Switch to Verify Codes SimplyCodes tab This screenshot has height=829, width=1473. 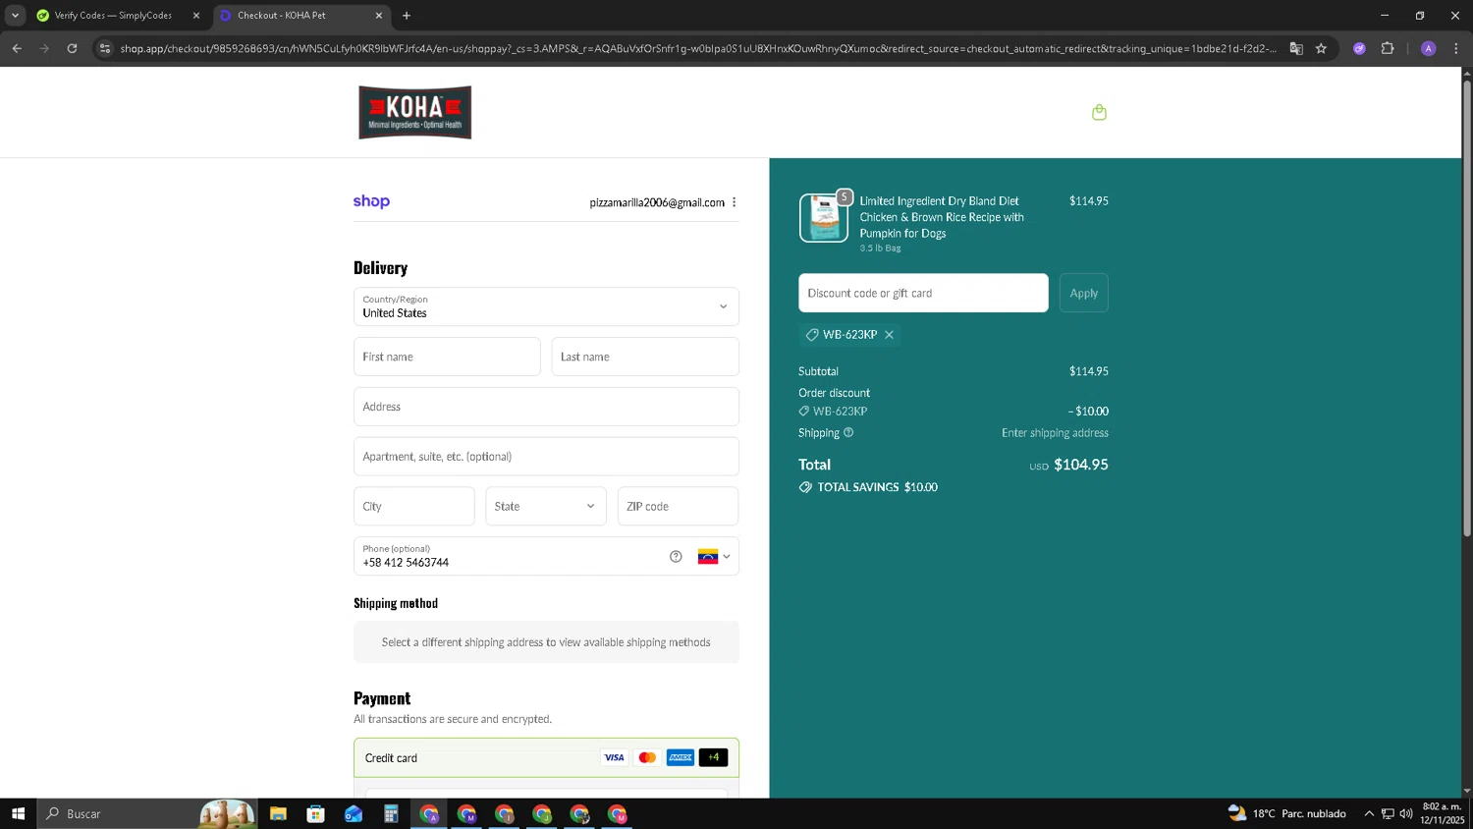113,16
